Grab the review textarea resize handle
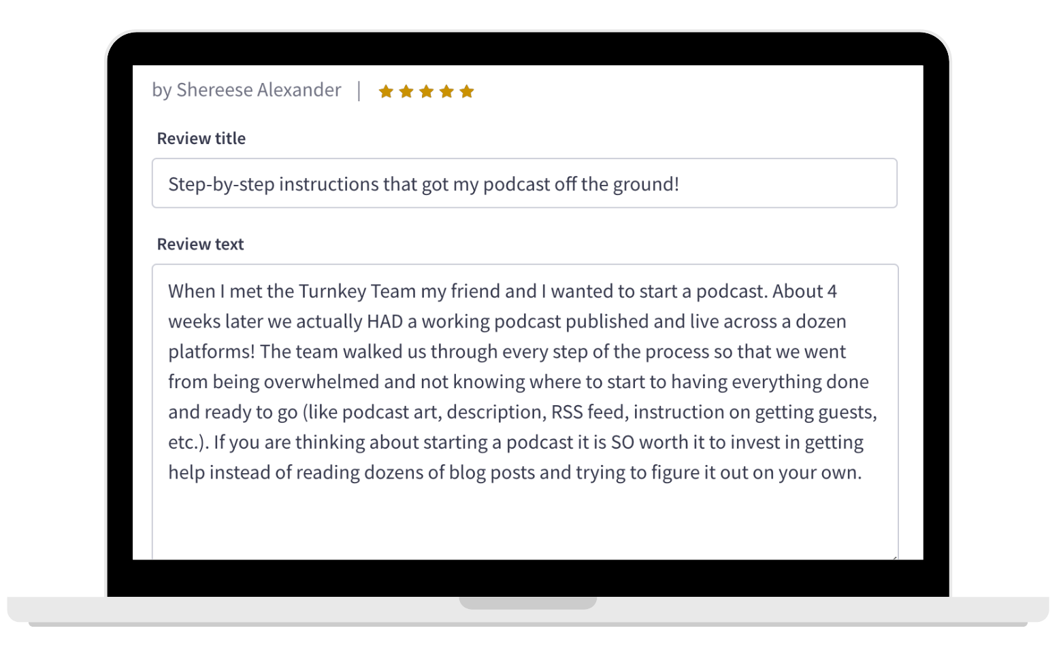1063x658 pixels. point(893,557)
